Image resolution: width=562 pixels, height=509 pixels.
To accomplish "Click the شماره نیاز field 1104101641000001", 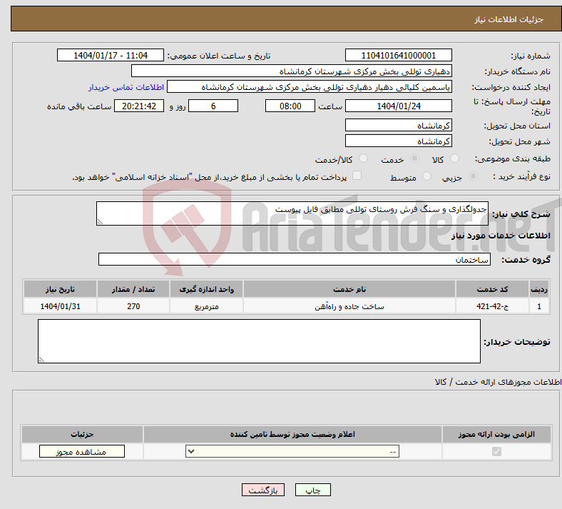I will point(398,55).
